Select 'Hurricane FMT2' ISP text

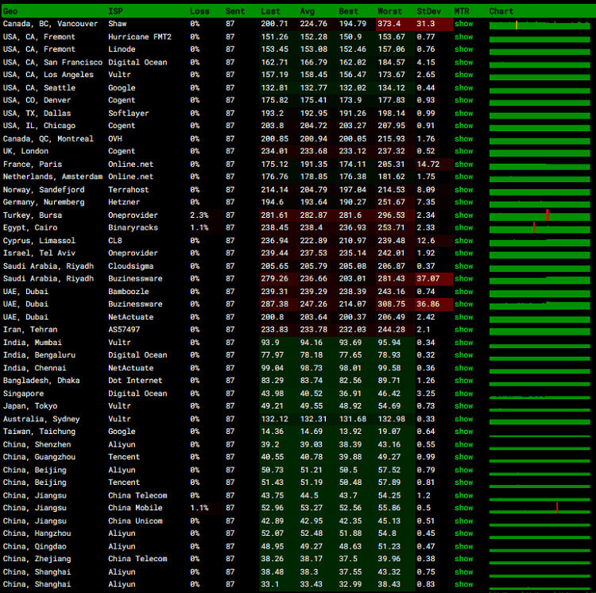tap(140, 37)
